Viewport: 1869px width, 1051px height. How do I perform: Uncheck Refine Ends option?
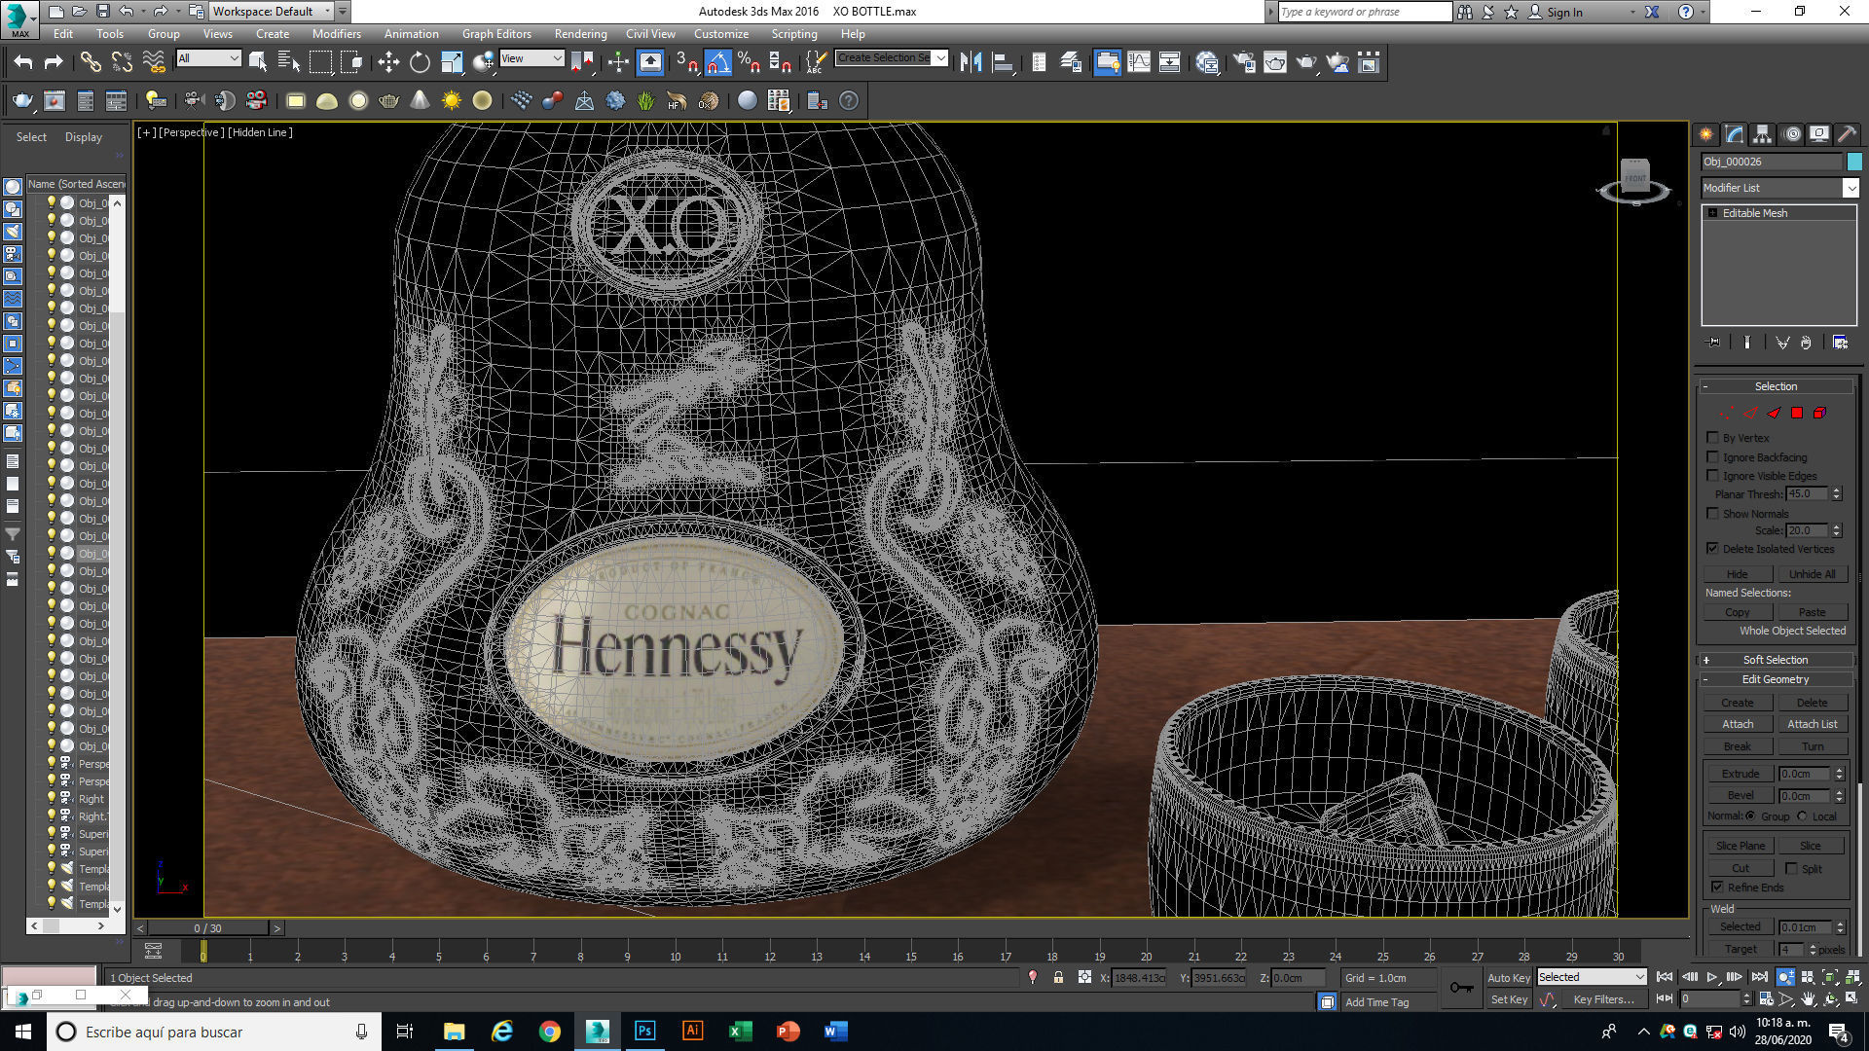point(1718,887)
